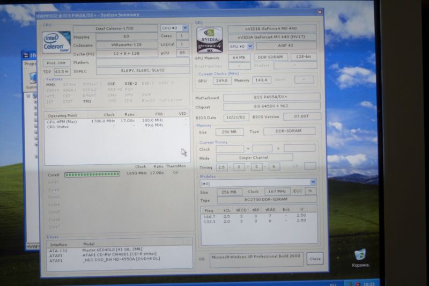
Task: Click the FSB column header
Action: tap(159, 114)
